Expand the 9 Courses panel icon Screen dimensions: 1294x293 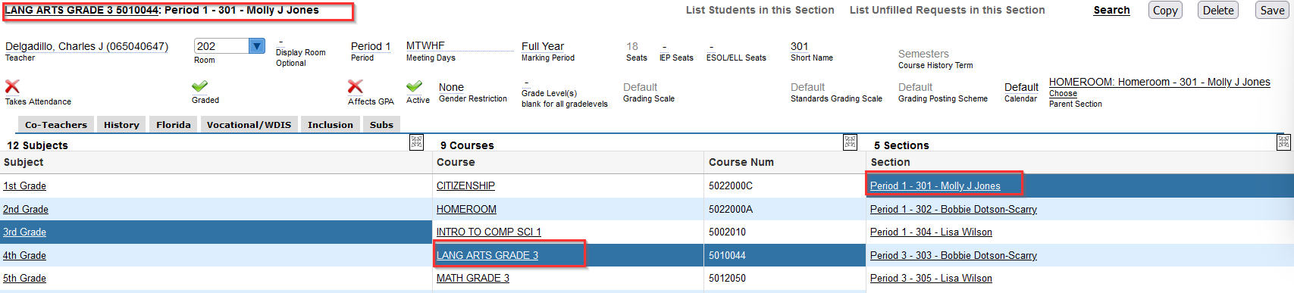pyautogui.click(x=850, y=142)
